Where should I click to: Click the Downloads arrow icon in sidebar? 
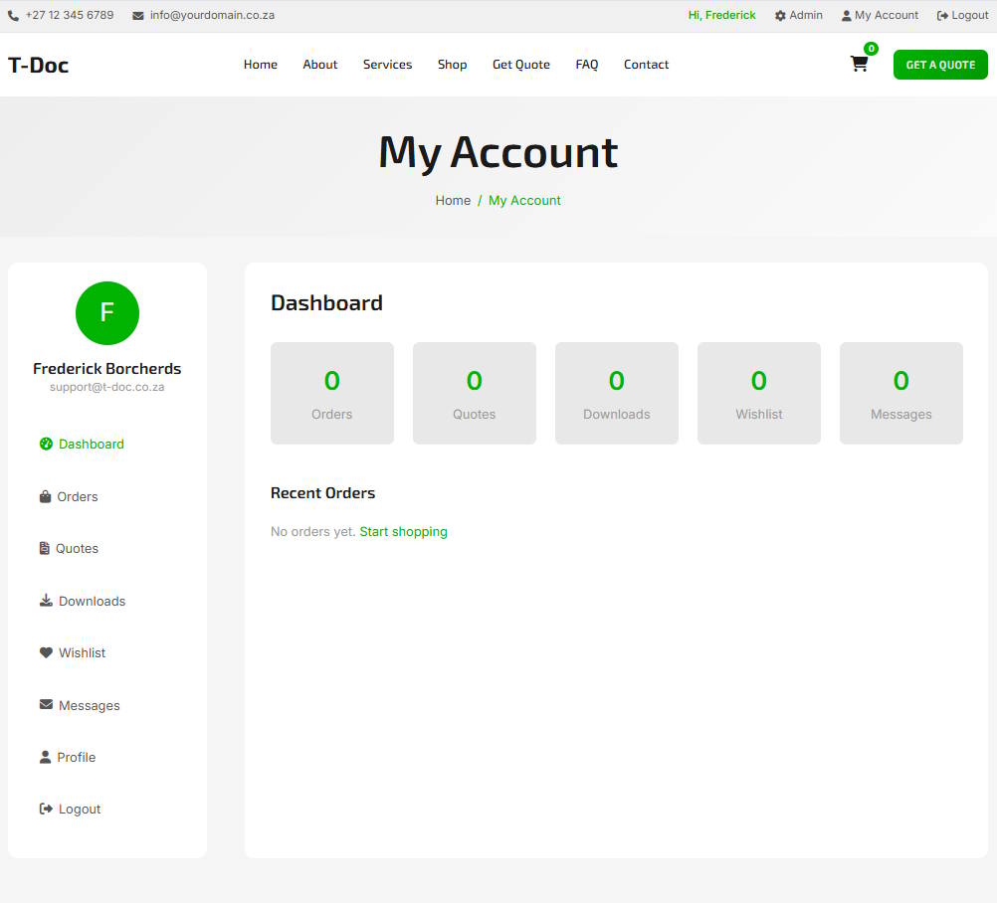coord(46,601)
